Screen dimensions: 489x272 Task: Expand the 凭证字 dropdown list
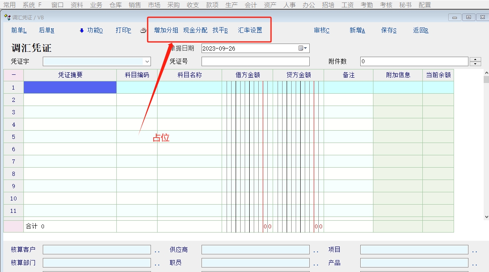pyautogui.click(x=147, y=62)
